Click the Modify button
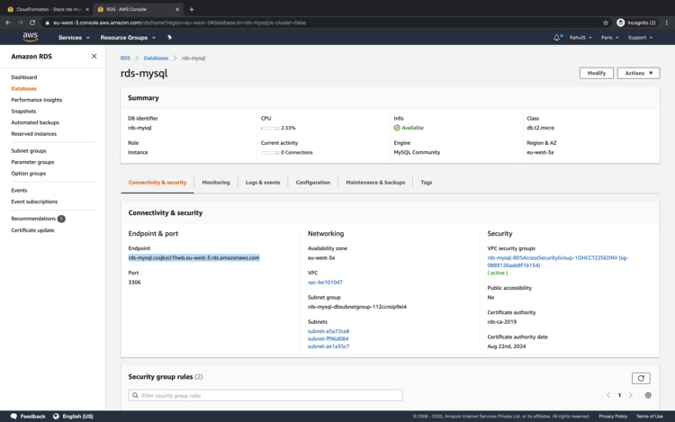The height and width of the screenshot is (422, 675). coord(596,73)
